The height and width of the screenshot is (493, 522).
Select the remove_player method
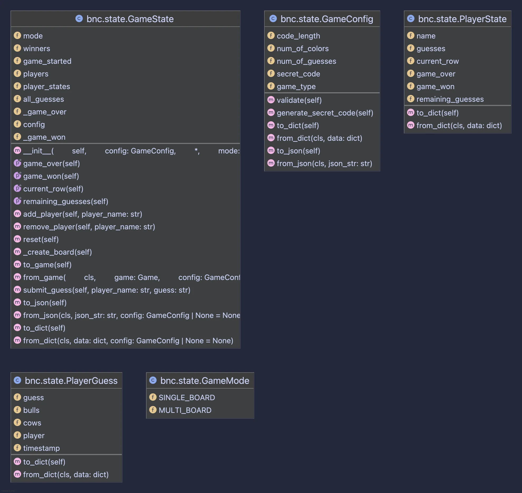tap(89, 227)
